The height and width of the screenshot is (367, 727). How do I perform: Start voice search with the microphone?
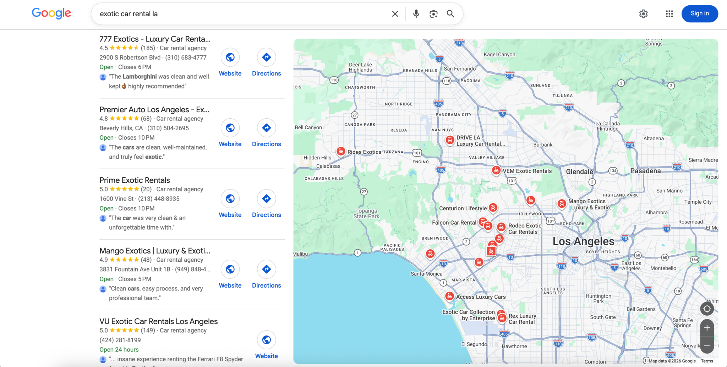tap(416, 14)
